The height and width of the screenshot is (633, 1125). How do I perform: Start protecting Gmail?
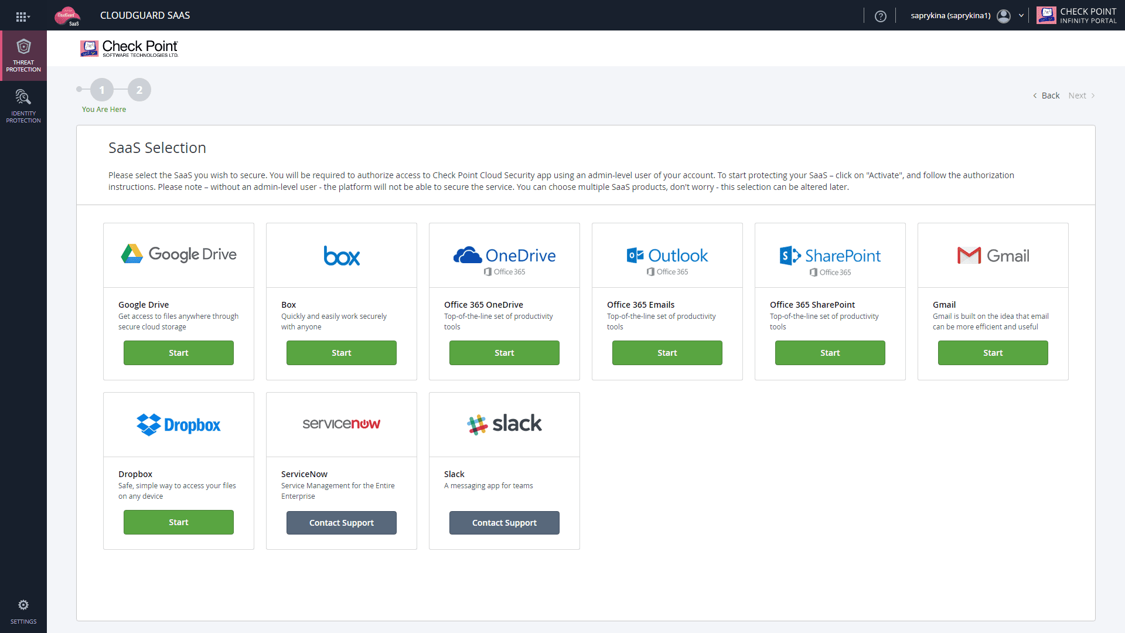[993, 353]
